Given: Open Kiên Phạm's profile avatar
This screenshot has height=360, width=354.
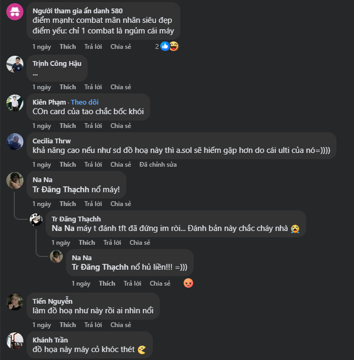Looking at the screenshot, I should click(15, 102).
